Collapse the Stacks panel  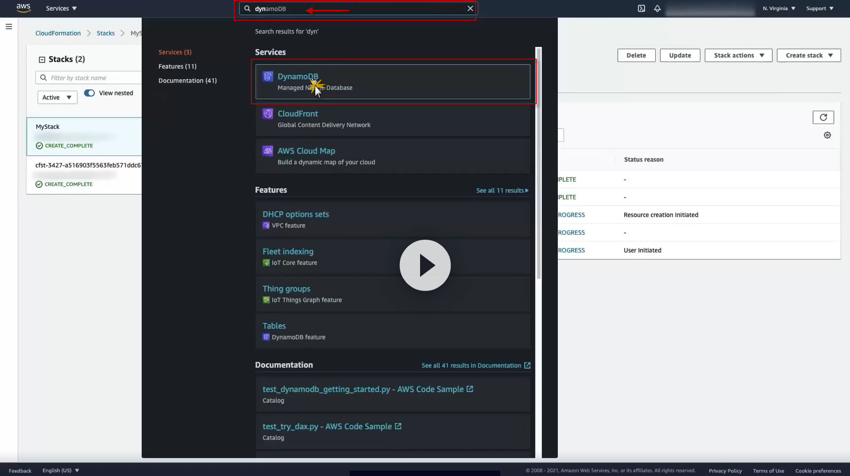(42, 60)
